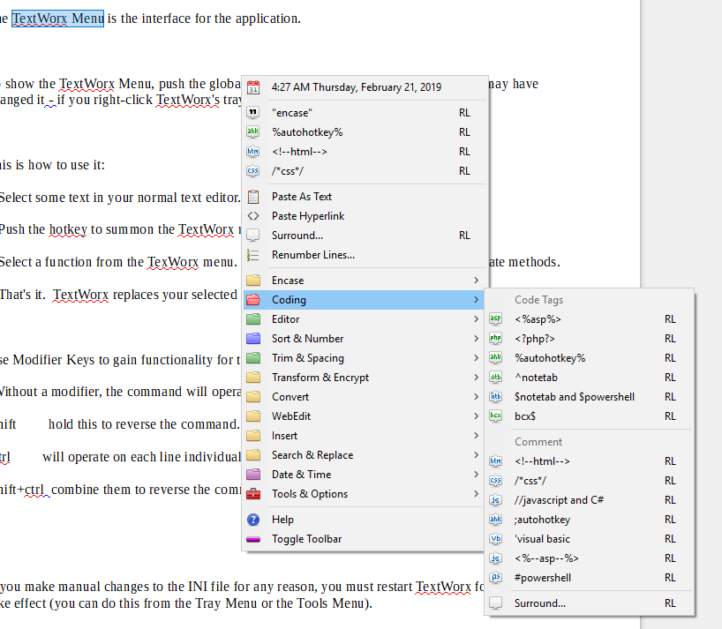Choose /*css*/ under Comment submenu
Screen dimensions: 722x629
[x=590, y=481]
